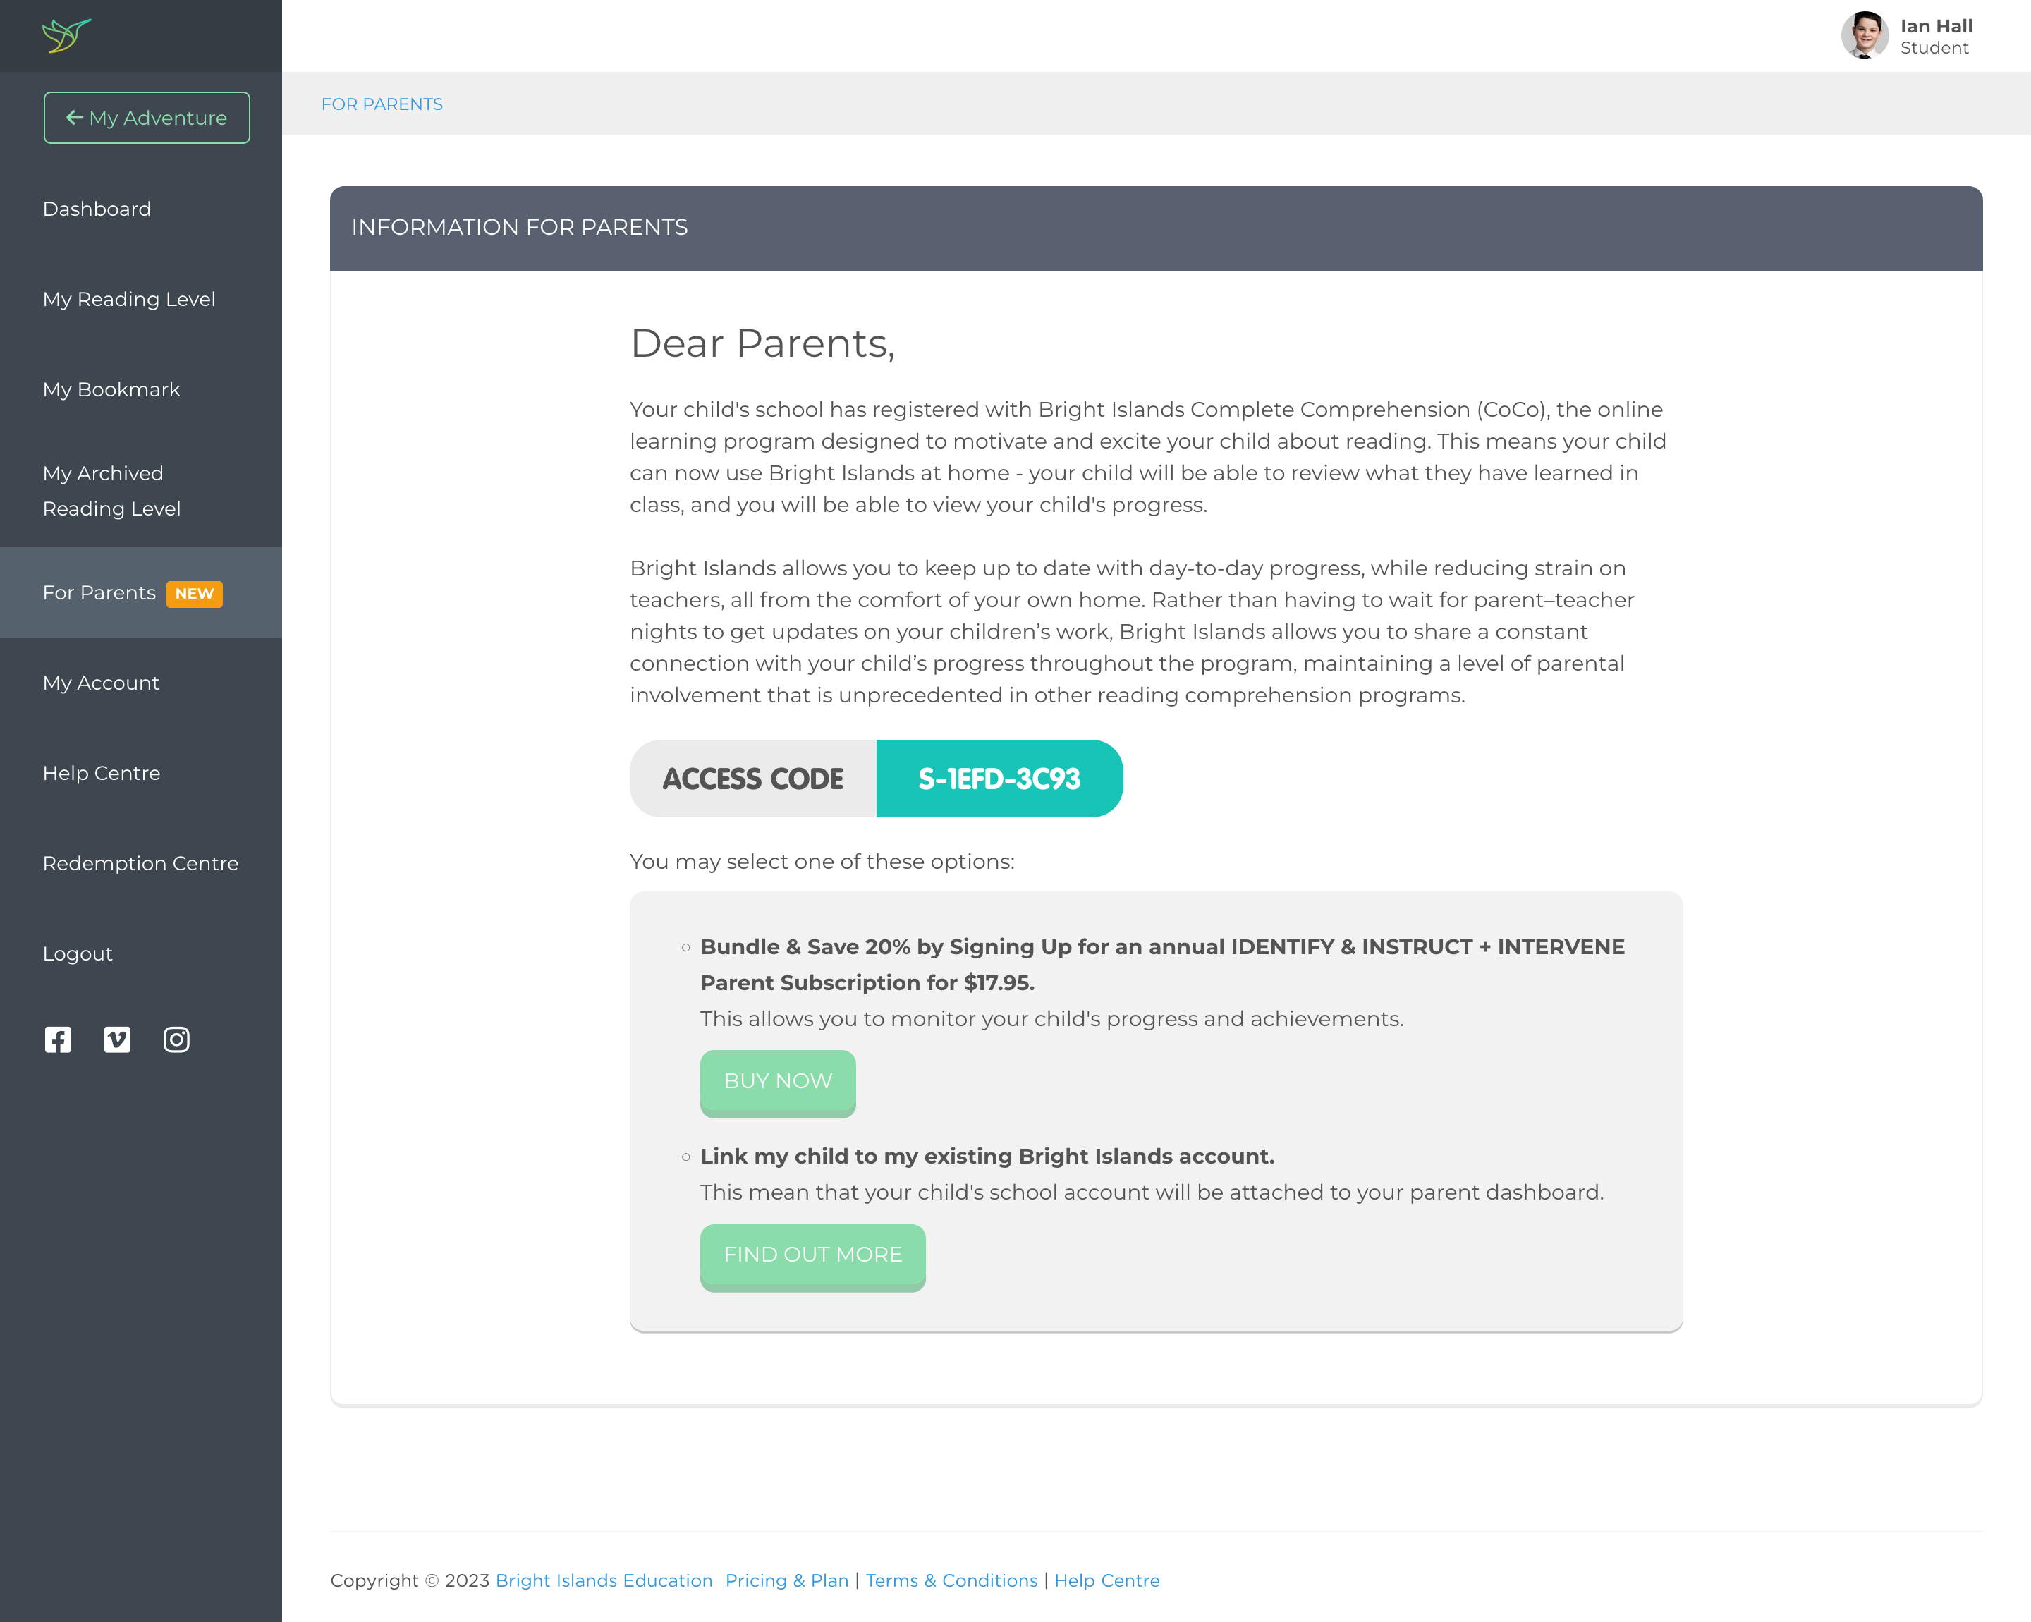Open the Terms & Conditions footer link

pyautogui.click(x=951, y=1580)
